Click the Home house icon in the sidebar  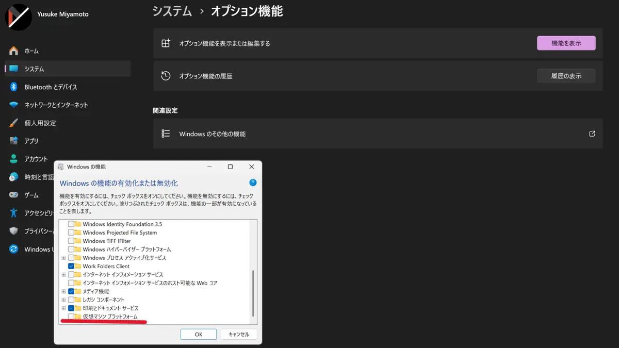coord(14,51)
